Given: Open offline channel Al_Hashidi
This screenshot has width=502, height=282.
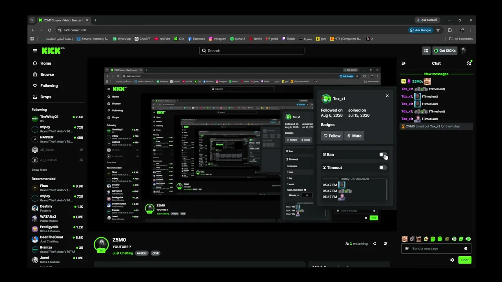Looking at the screenshot, I should (x=57, y=160).
